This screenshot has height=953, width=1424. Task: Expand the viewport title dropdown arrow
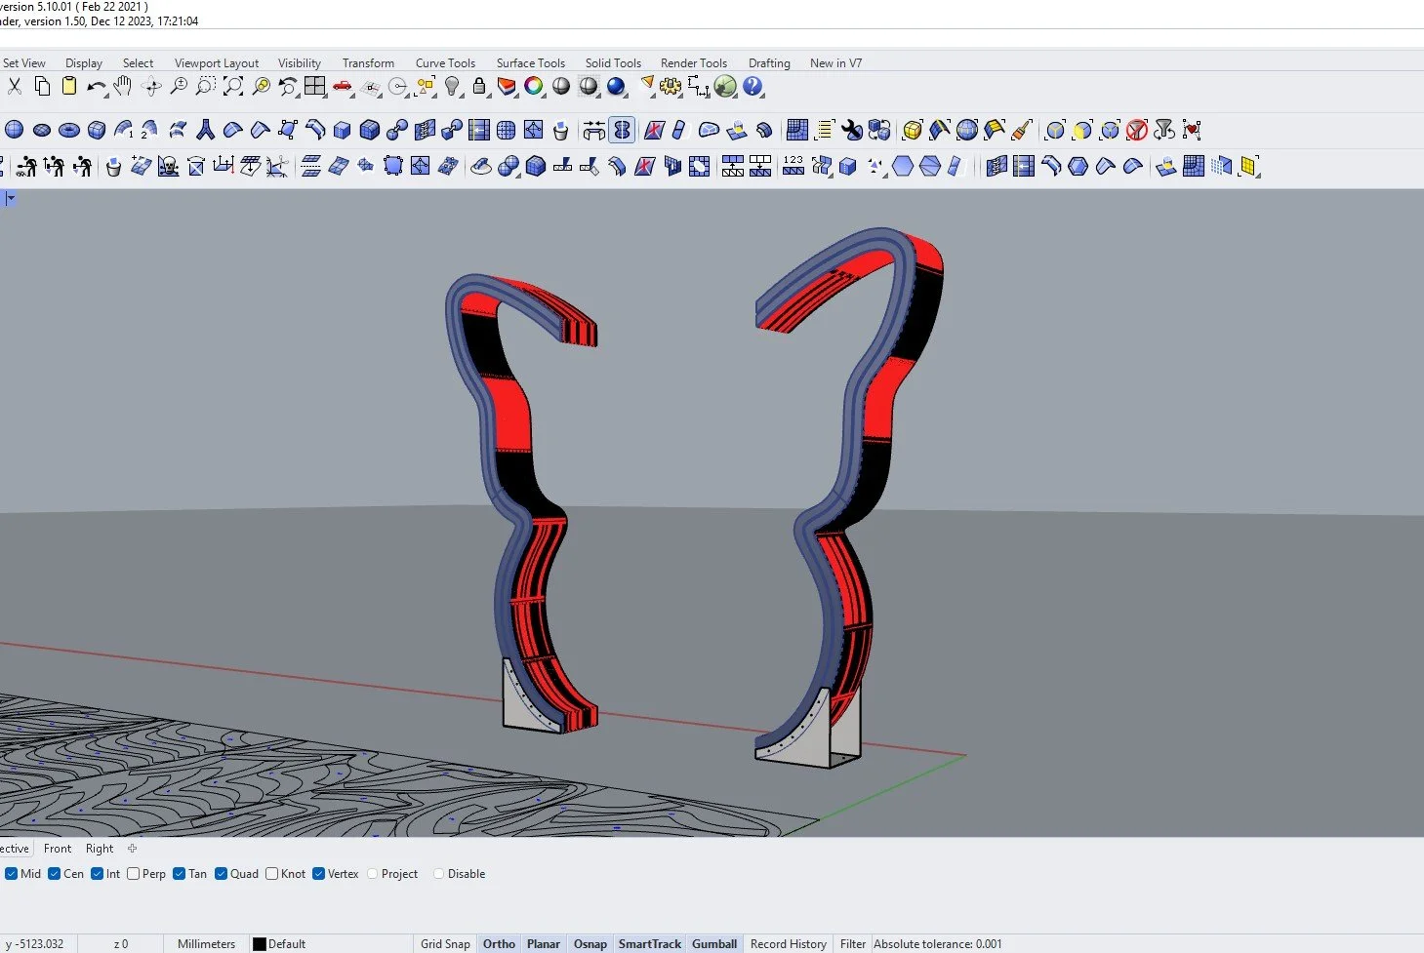point(11,199)
